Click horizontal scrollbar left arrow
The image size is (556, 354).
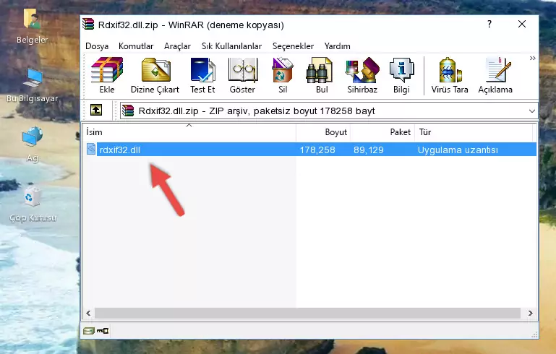(x=88, y=313)
